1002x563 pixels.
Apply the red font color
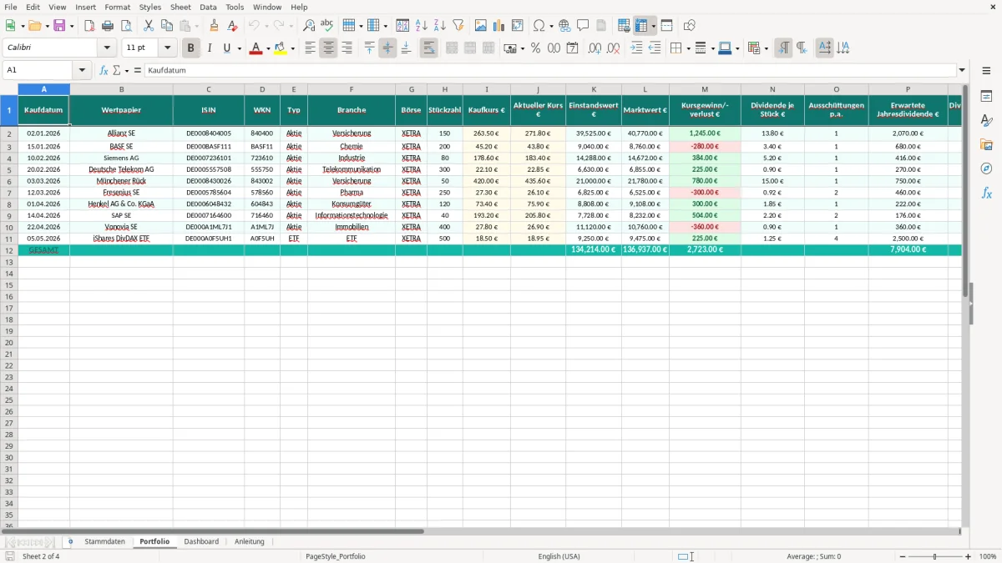(x=256, y=48)
